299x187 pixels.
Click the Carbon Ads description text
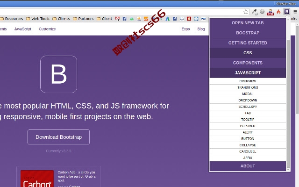pyautogui.click(x=77, y=176)
